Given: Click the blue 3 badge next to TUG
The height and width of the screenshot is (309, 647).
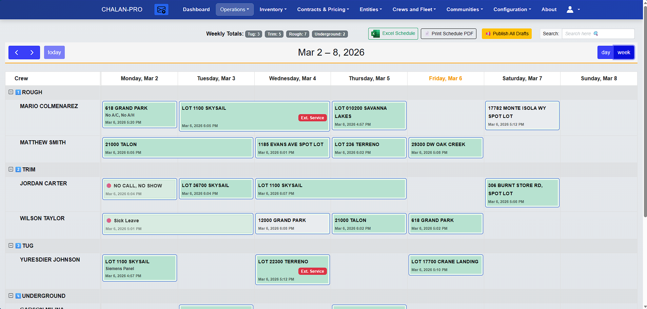Looking at the screenshot, I should point(18,246).
